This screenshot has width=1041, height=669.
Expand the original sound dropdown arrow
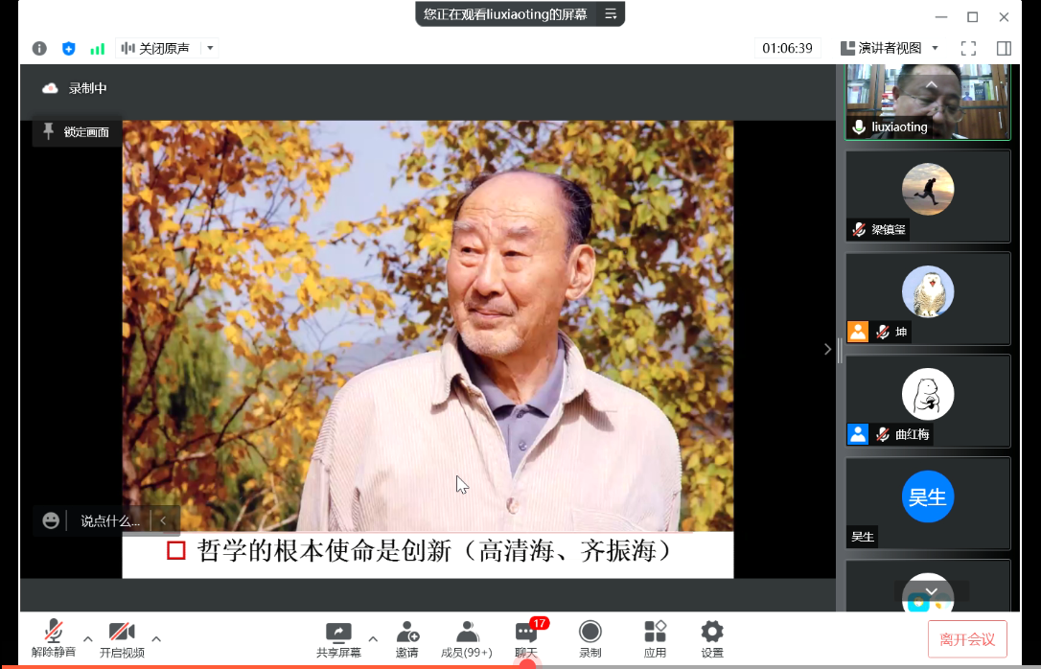pos(210,48)
